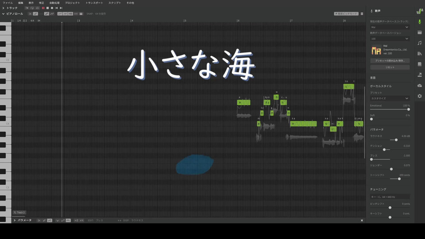Screen dimensions: 425x239
Task: Toggle waveform display in piano roll
Action: (70, 14)
